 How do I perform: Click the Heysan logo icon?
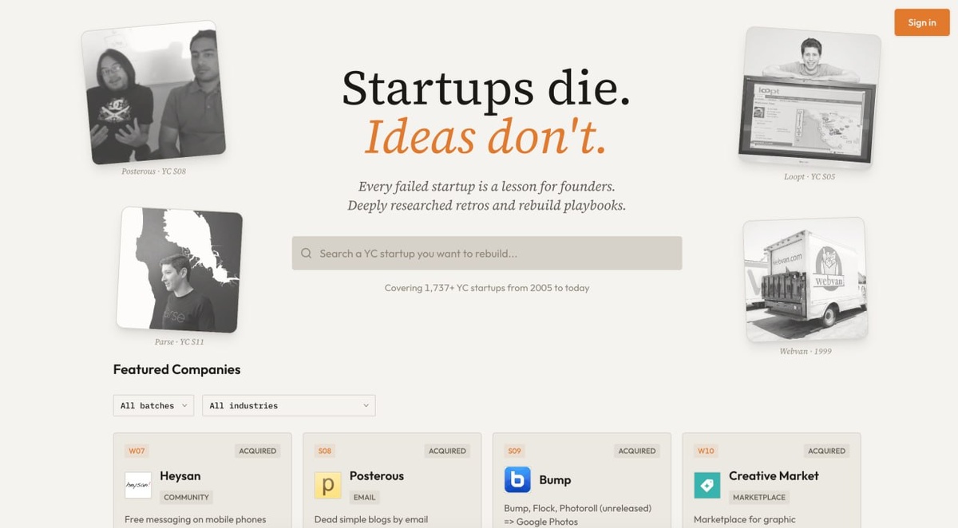pos(138,485)
